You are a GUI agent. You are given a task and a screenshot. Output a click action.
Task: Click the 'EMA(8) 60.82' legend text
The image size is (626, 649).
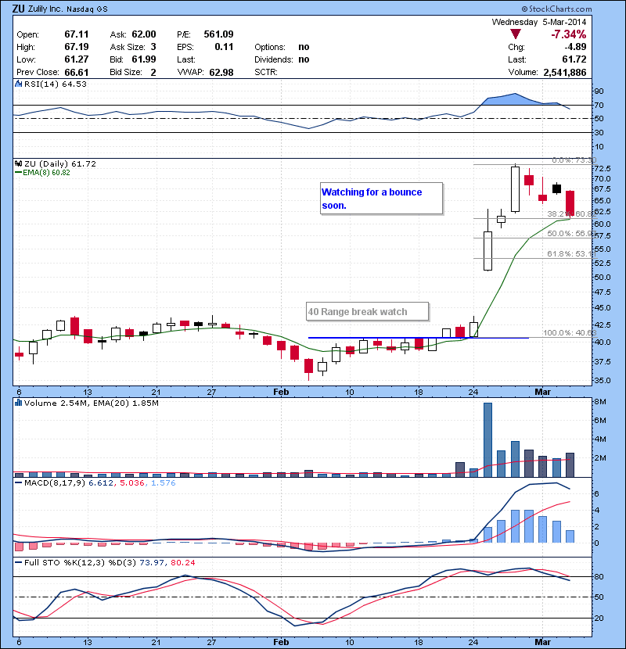click(46, 173)
